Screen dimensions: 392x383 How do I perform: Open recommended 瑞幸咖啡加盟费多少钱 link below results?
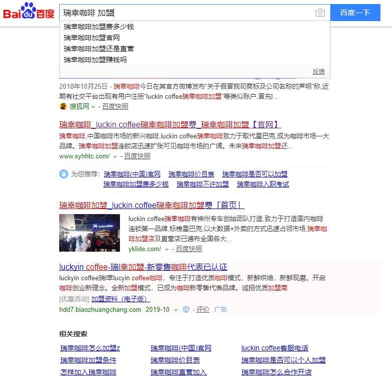point(136,184)
